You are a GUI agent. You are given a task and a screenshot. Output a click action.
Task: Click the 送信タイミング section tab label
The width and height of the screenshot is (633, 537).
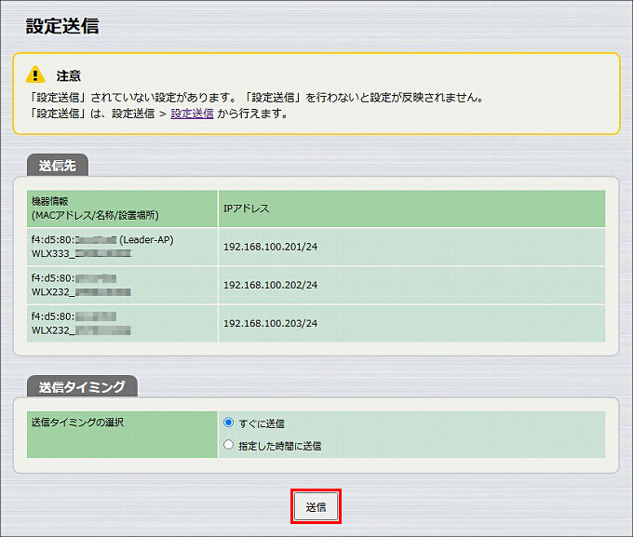[x=82, y=387]
